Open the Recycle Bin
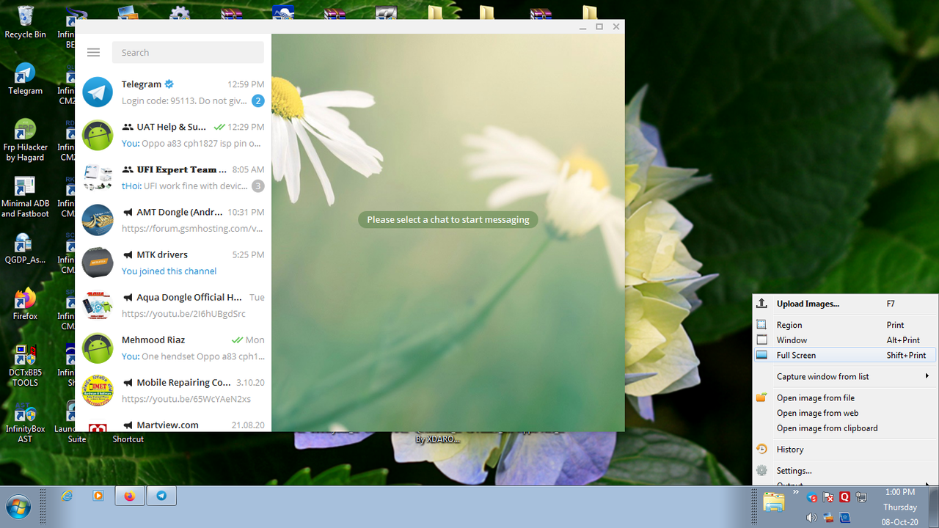The width and height of the screenshot is (939, 528). pos(26,18)
